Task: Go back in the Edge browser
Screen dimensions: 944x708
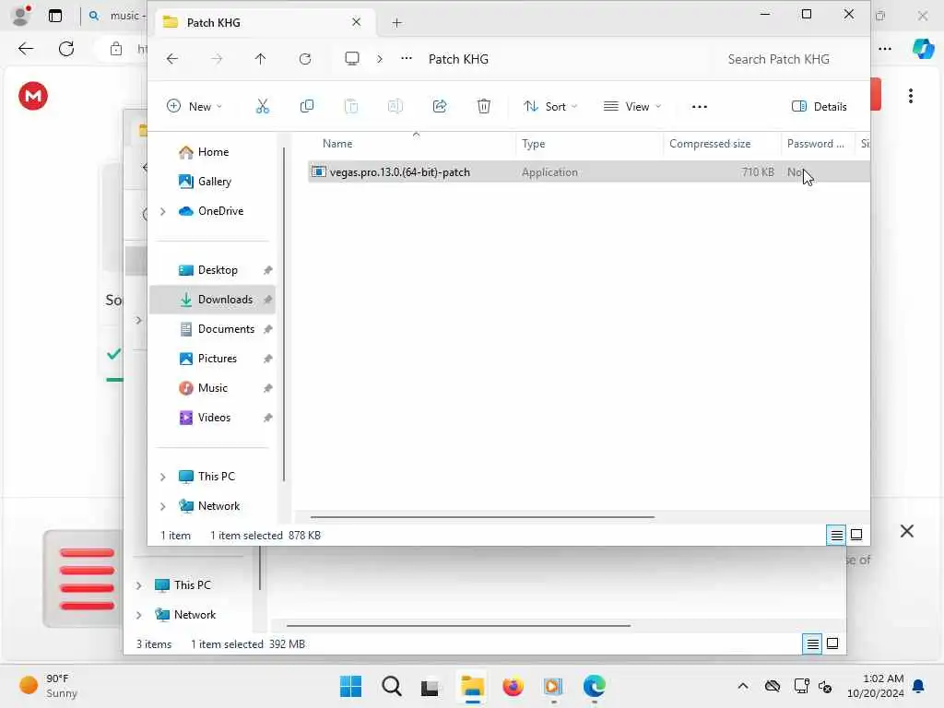Action: 26,49
